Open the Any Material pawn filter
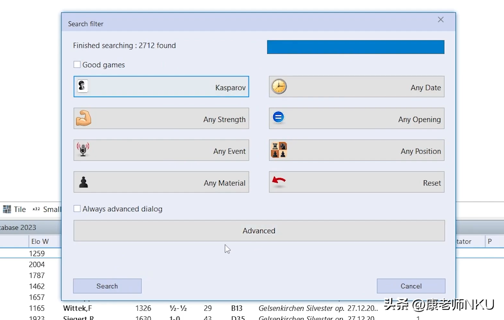Image resolution: width=504 pixels, height=320 pixels. click(x=161, y=182)
